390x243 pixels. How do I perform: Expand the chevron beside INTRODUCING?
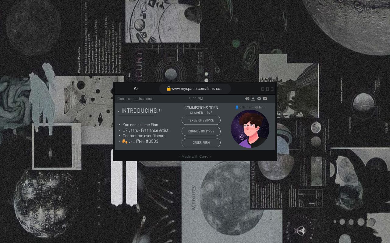pyautogui.click(x=118, y=111)
